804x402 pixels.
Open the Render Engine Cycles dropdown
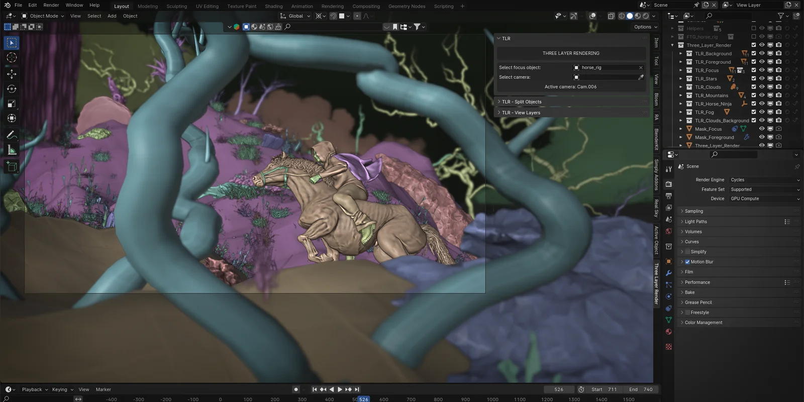click(x=764, y=180)
